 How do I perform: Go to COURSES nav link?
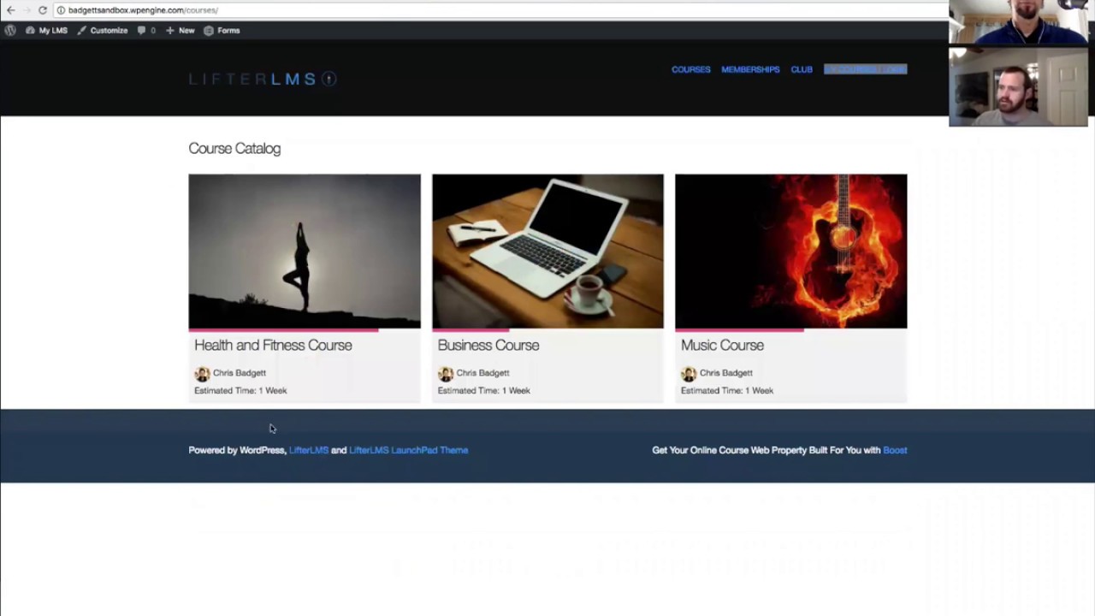pyautogui.click(x=691, y=69)
